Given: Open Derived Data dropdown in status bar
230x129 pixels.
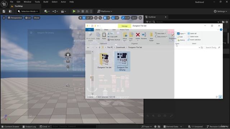Looking at the screenshot, I should click(172, 126).
